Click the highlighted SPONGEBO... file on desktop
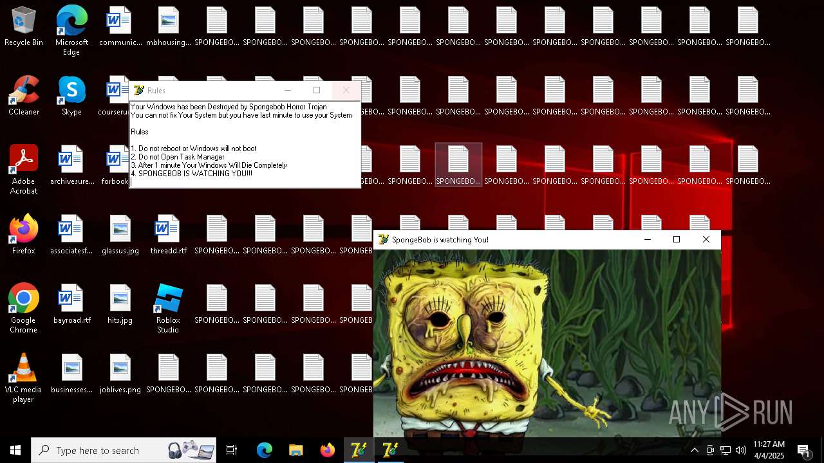The width and height of the screenshot is (824, 463). coord(458,165)
